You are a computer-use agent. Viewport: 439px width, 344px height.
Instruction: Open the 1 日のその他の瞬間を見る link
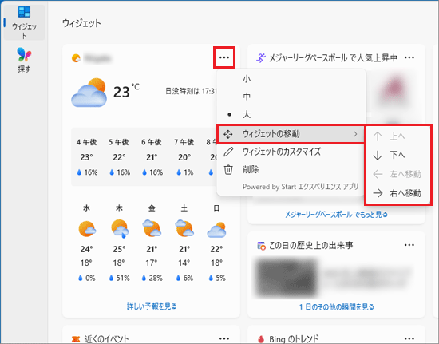coord(336,306)
